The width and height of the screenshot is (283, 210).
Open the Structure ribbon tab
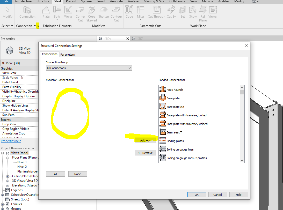pos(43,2)
